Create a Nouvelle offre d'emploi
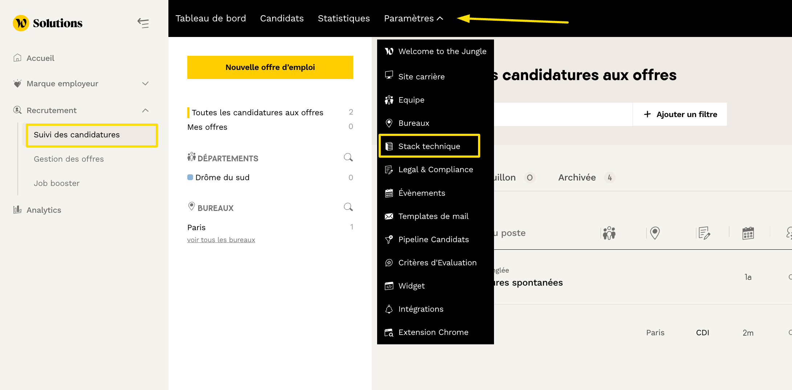The image size is (792, 390). (x=270, y=67)
